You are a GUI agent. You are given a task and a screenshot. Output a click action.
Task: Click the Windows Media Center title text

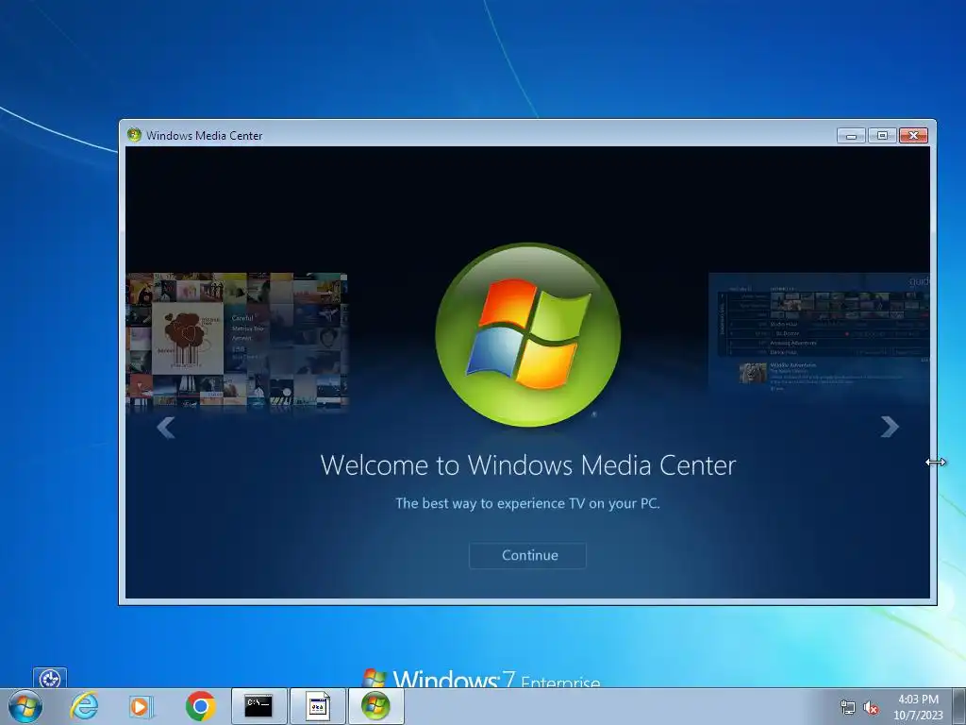[204, 136]
